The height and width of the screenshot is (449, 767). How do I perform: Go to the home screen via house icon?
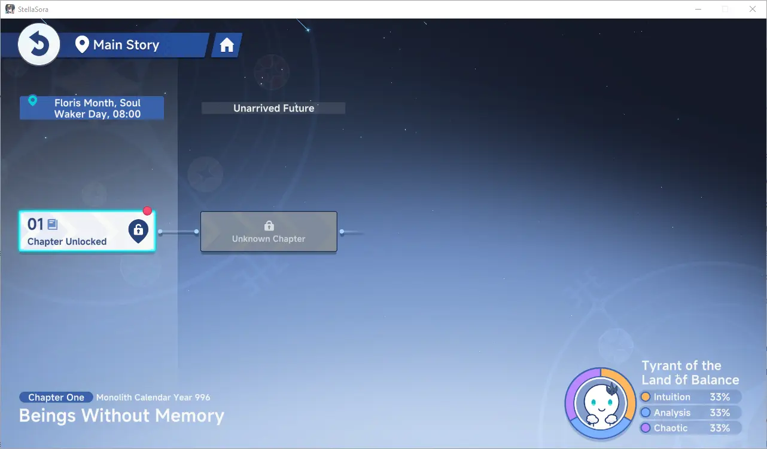[x=227, y=45]
